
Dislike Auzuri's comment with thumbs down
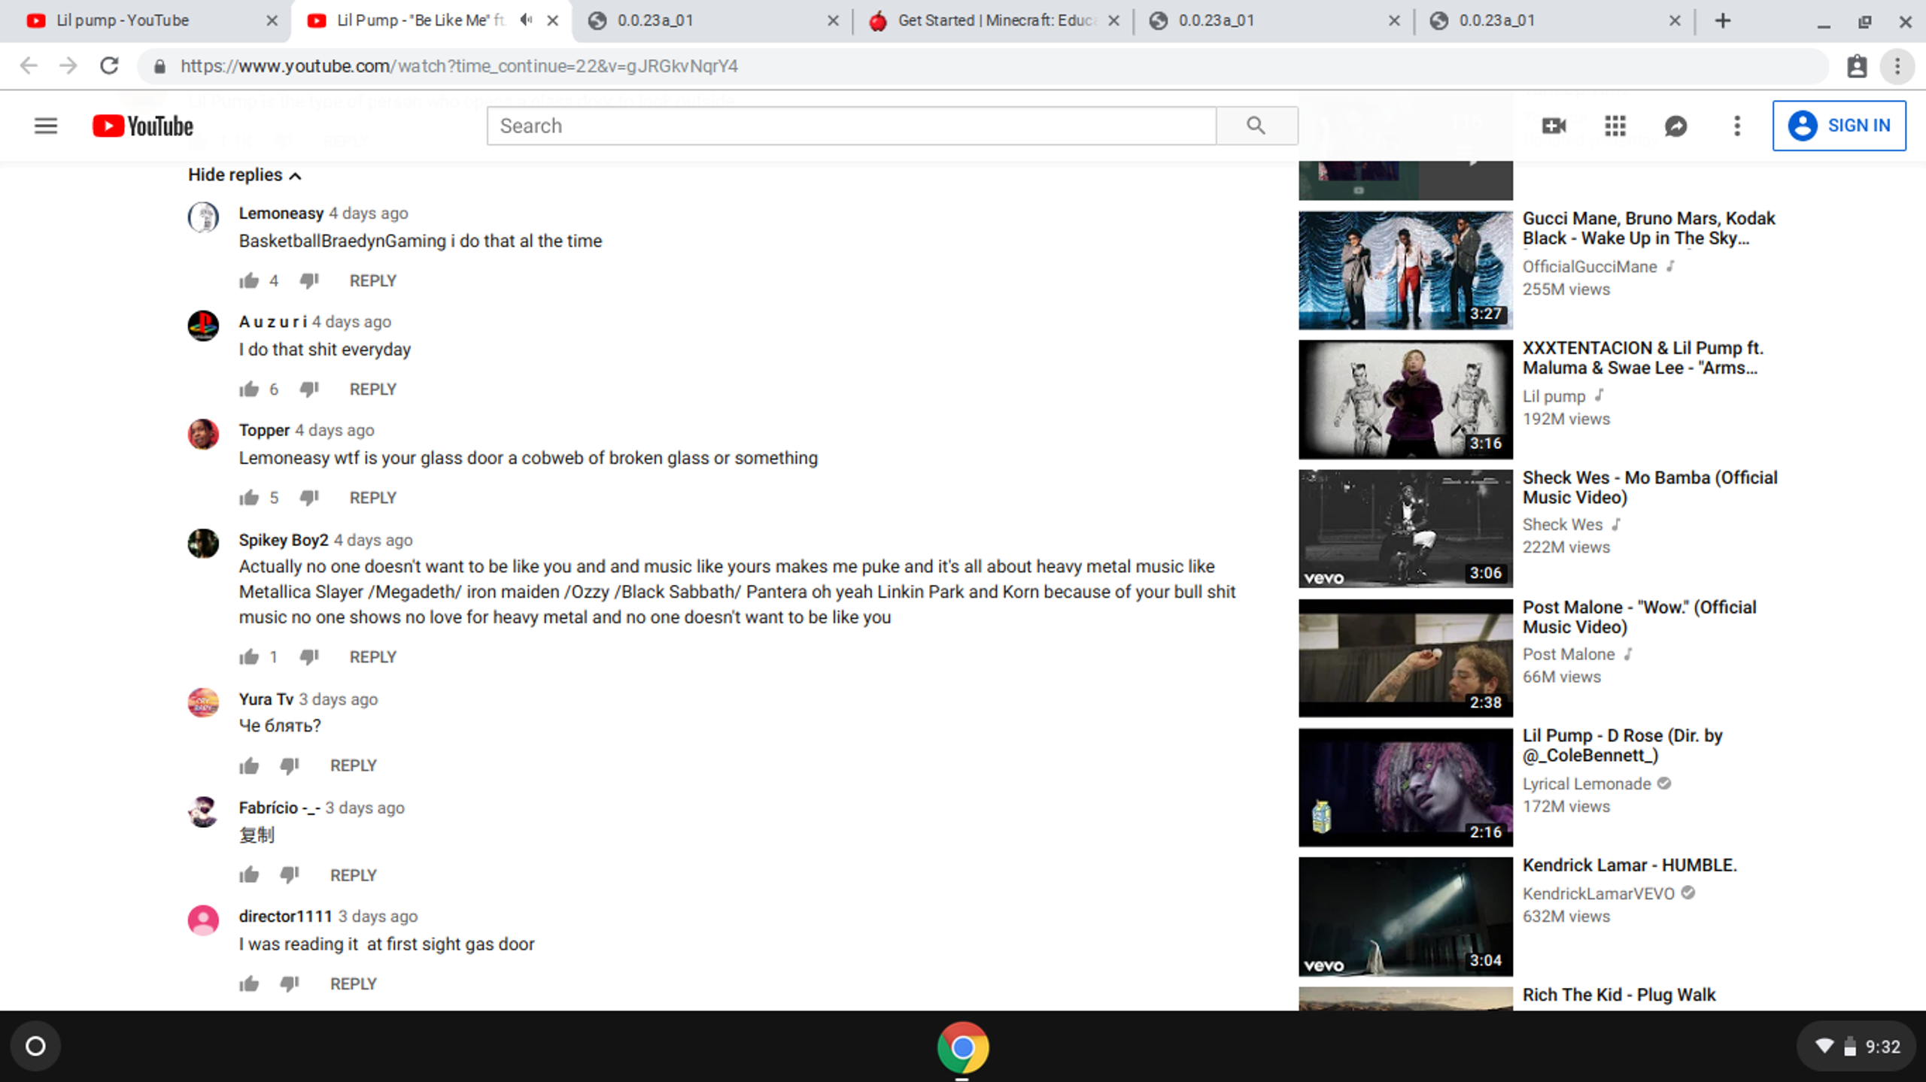tap(309, 389)
